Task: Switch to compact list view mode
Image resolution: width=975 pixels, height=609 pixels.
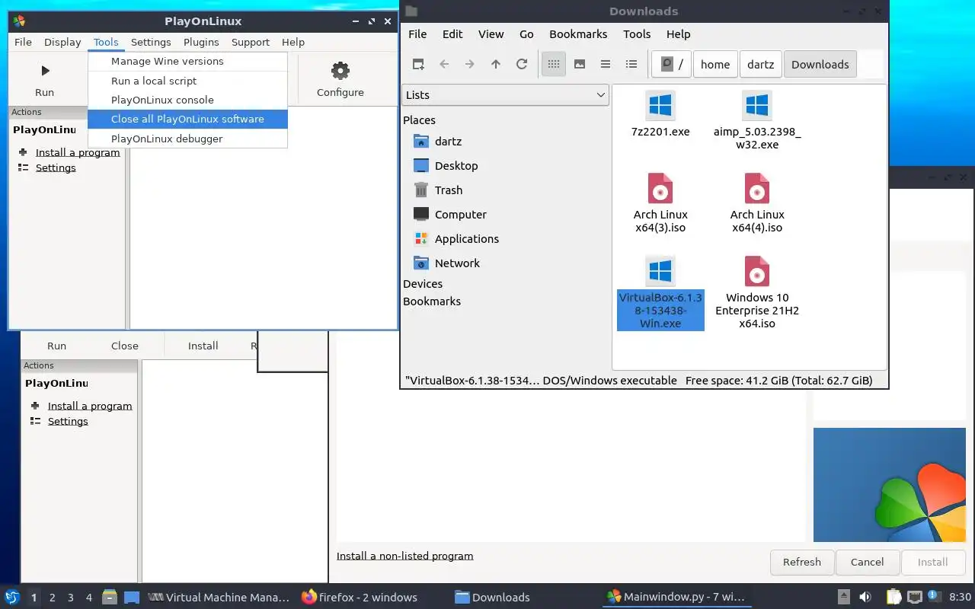Action: click(606, 65)
